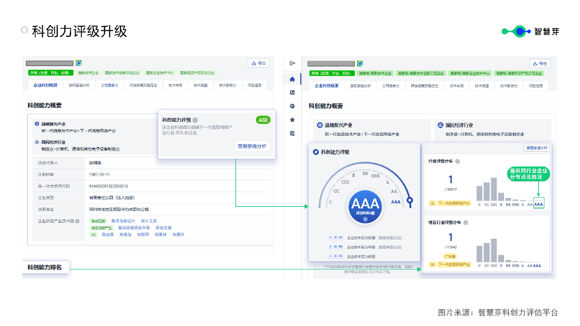Screen dimensions: 580x326
Task: Click the 国民经济行业 icon in the right screenshot
Action: (x=440, y=125)
